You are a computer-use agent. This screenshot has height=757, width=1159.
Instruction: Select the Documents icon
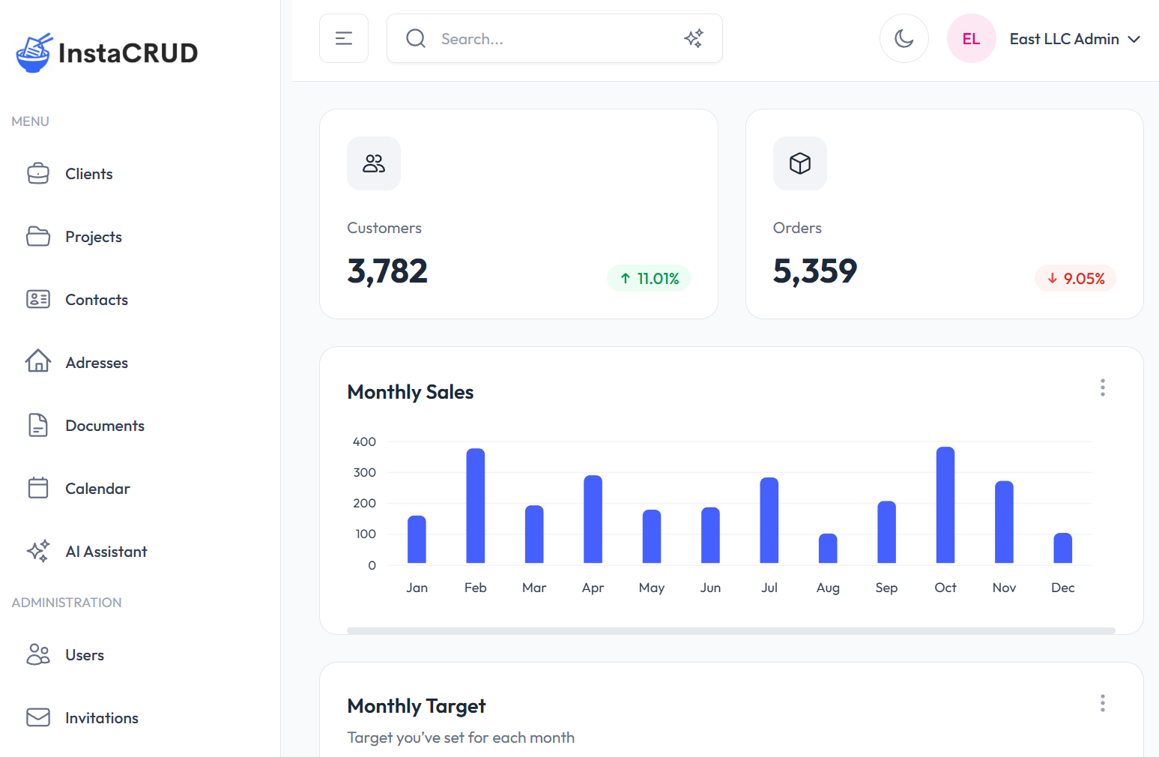click(x=37, y=425)
